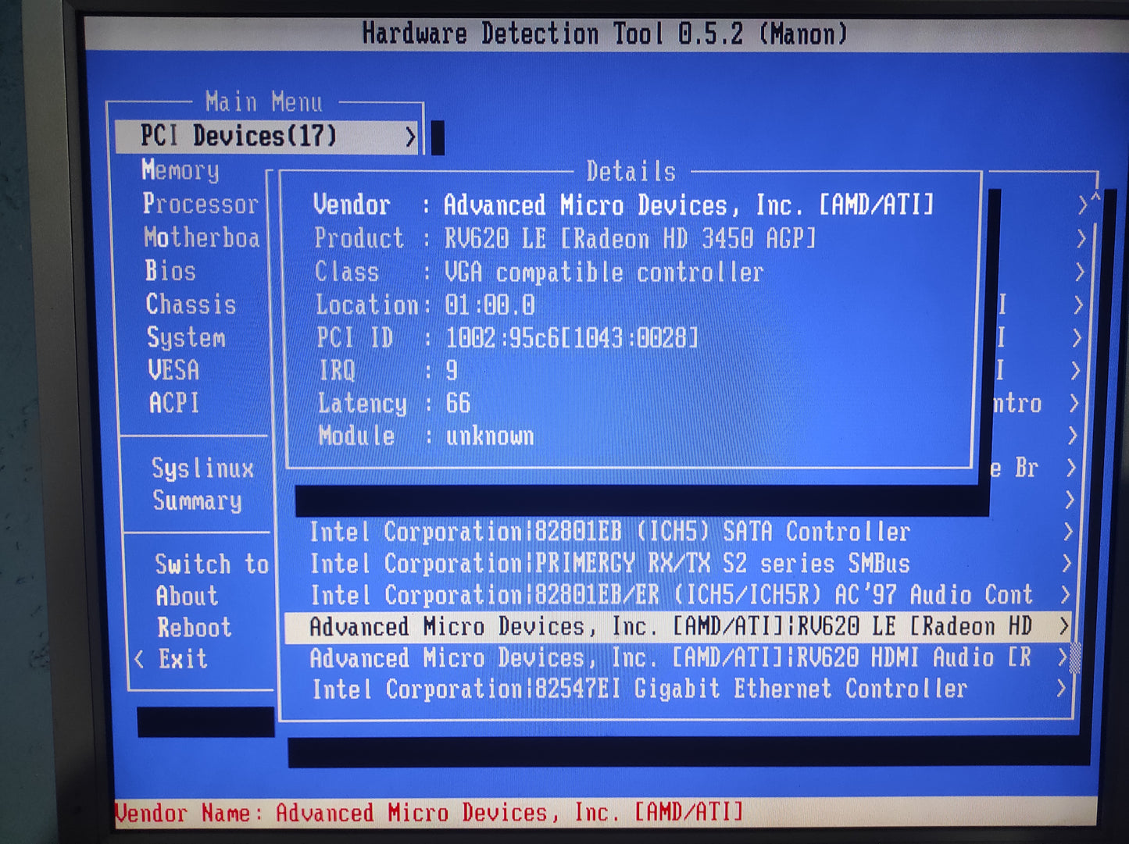Screen dimensions: 1129x844
Task: Open the Syslinux menu entry
Action: 202,468
